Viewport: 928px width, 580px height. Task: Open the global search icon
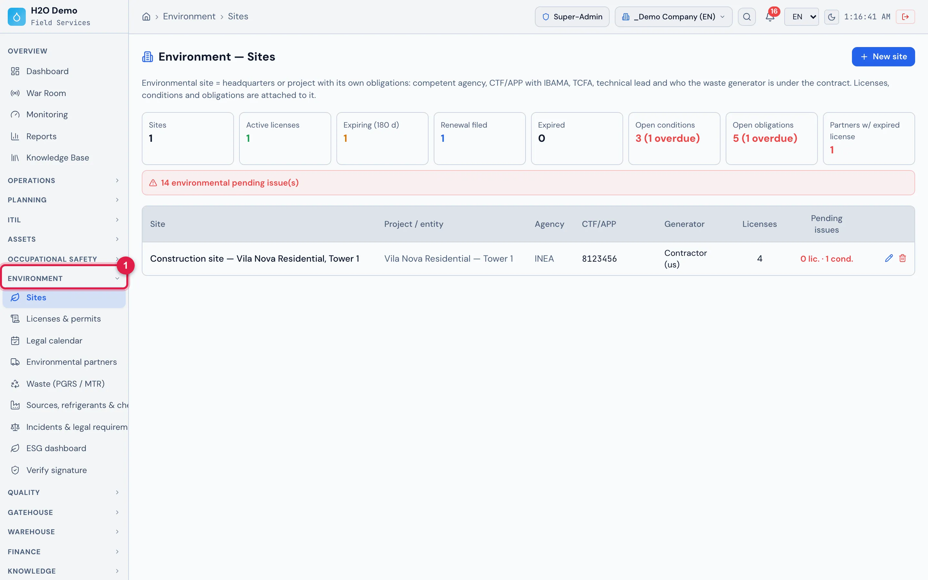coord(747,17)
